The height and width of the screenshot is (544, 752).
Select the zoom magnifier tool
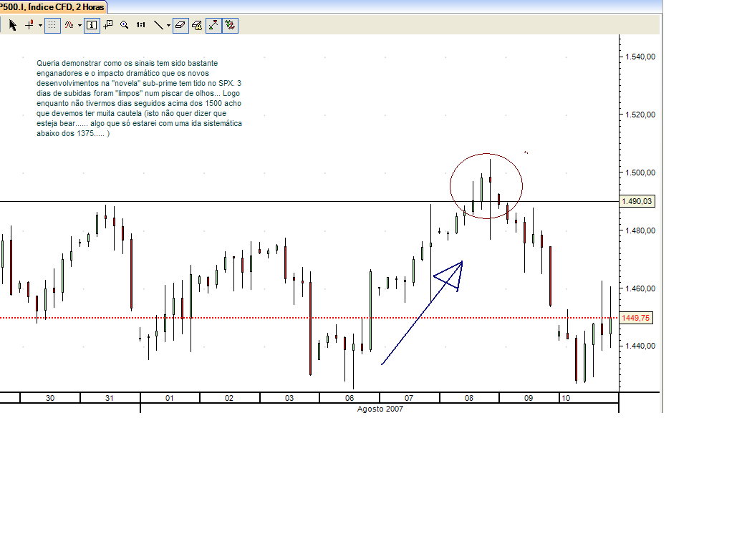pos(125,24)
